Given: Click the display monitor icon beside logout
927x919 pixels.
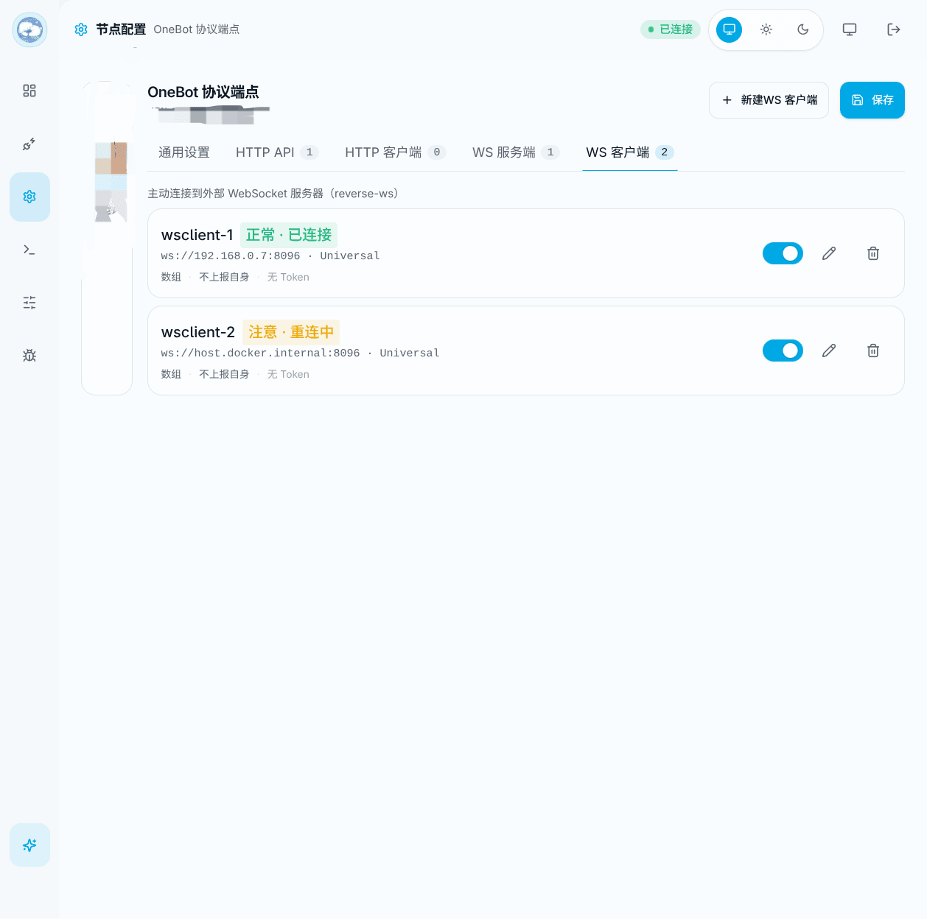Looking at the screenshot, I should [850, 29].
